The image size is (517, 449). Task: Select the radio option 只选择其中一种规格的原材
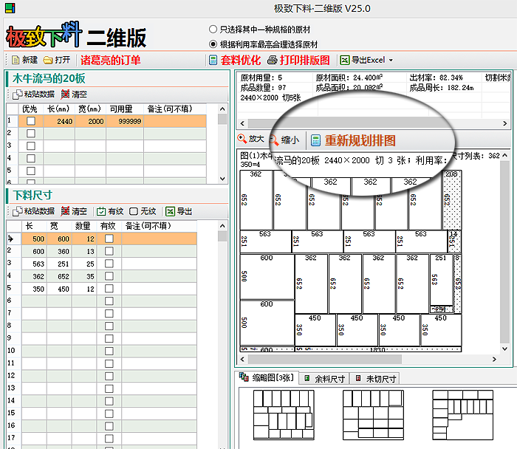pyautogui.click(x=213, y=30)
